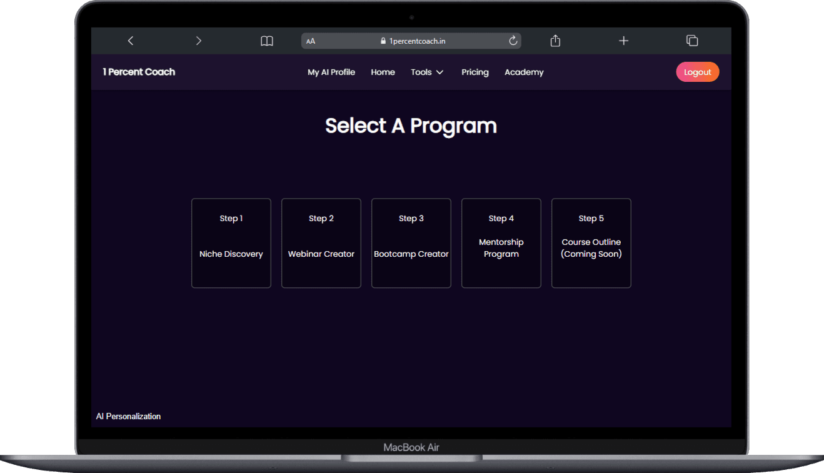Switch to the Pricing page
The height and width of the screenshot is (473, 824).
point(475,72)
